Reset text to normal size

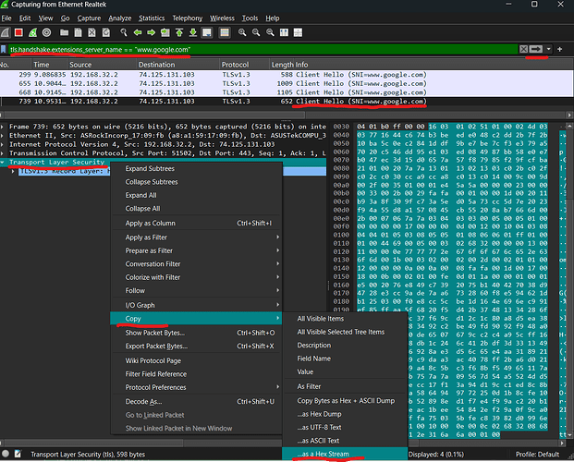click(270, 32)
